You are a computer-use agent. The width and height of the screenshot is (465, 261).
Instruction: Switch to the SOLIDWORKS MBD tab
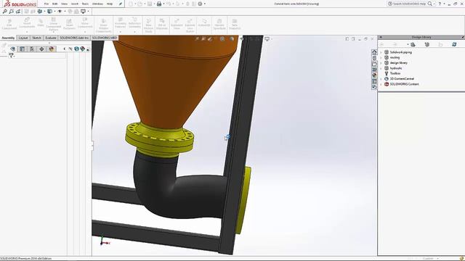(x=105, y=38)
